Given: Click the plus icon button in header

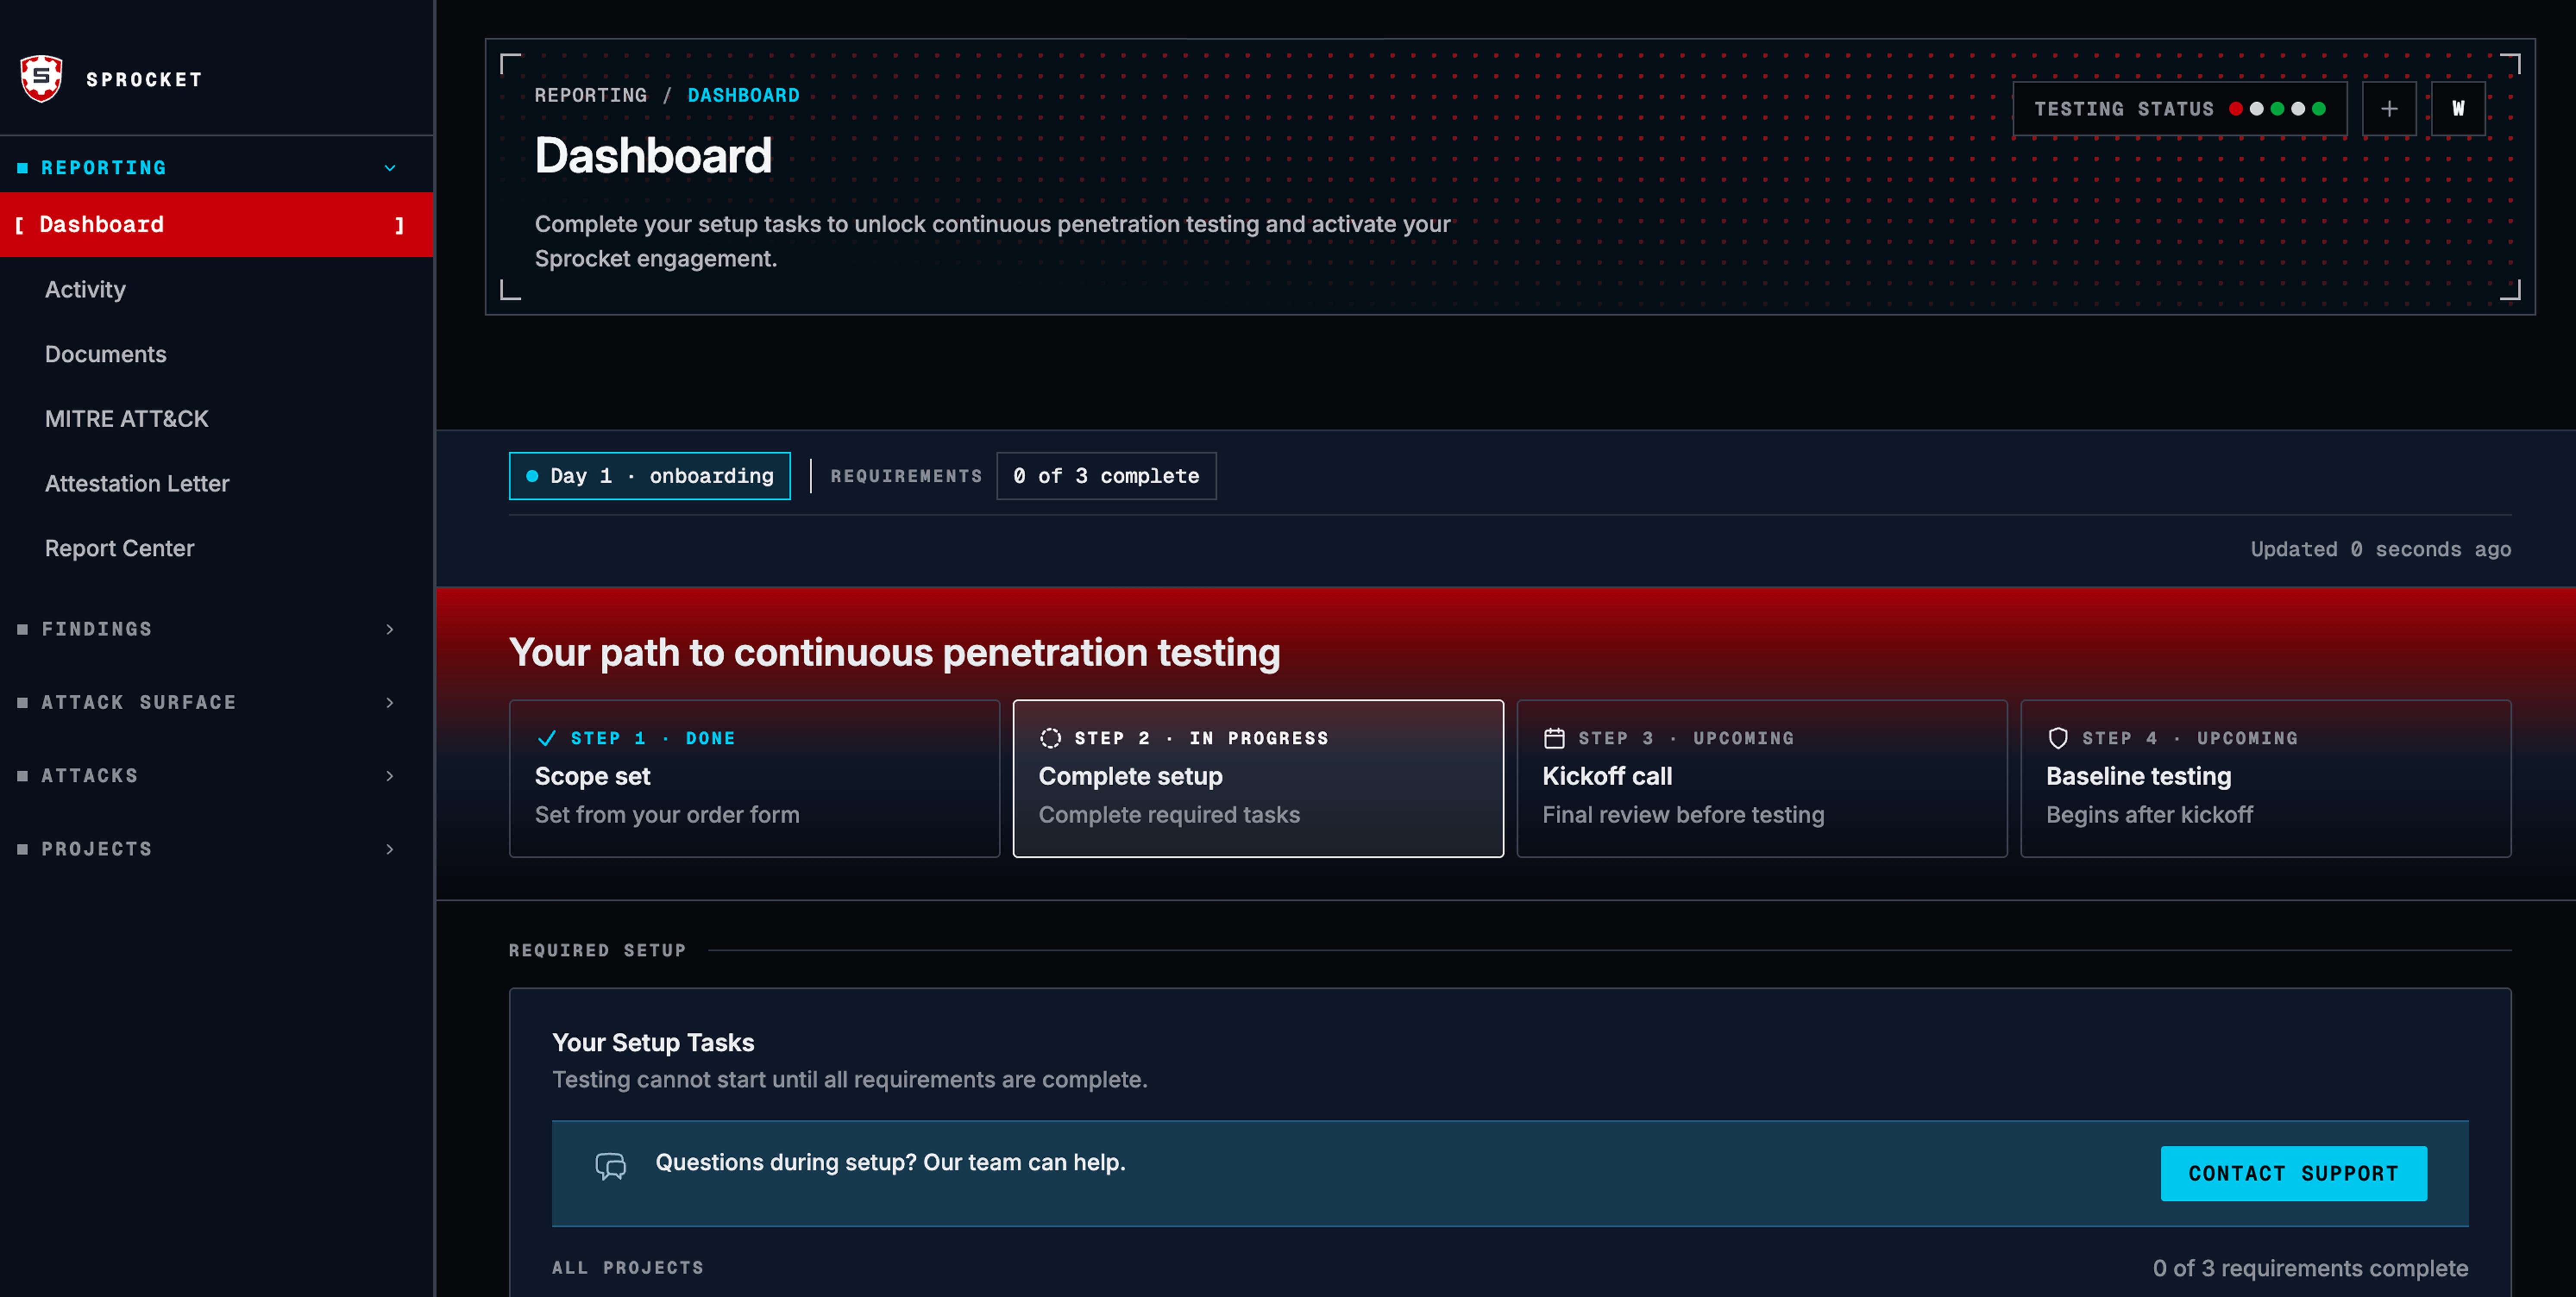Looking at the screenshot, I should pyautogui.click(x=2389, y=109).
